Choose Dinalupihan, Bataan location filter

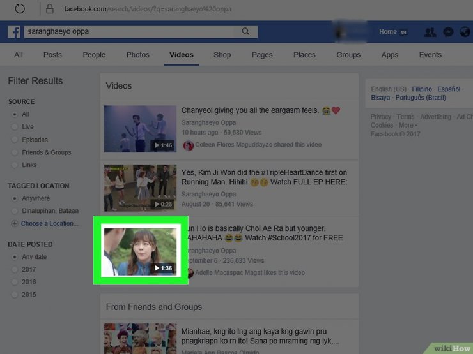click(x=15, y=211)
